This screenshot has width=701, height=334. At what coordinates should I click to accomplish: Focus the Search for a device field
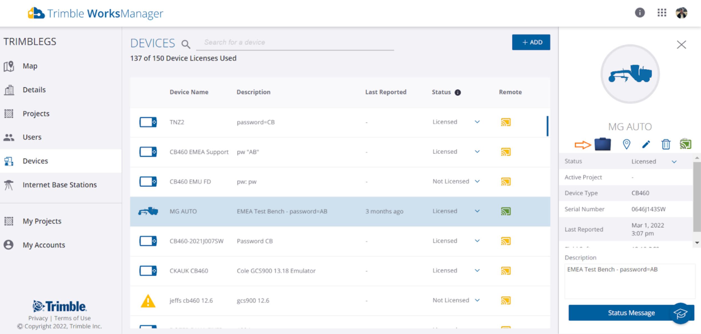pos(295,42)
